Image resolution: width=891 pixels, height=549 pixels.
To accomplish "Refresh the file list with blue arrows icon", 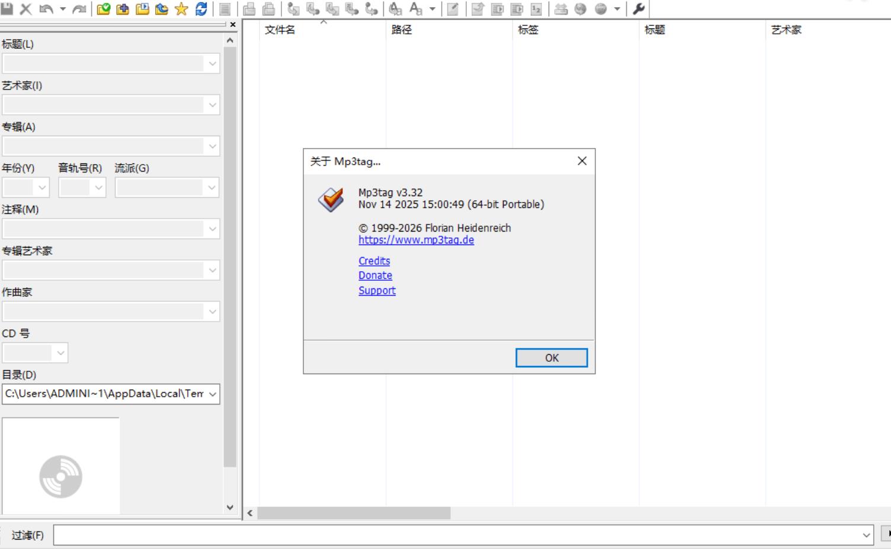I will [x=201, y=9].
